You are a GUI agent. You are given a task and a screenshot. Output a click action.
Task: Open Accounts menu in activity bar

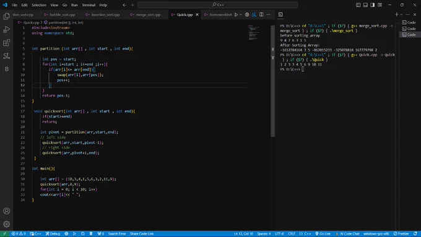pyautogui.click(x=6, y=211)
